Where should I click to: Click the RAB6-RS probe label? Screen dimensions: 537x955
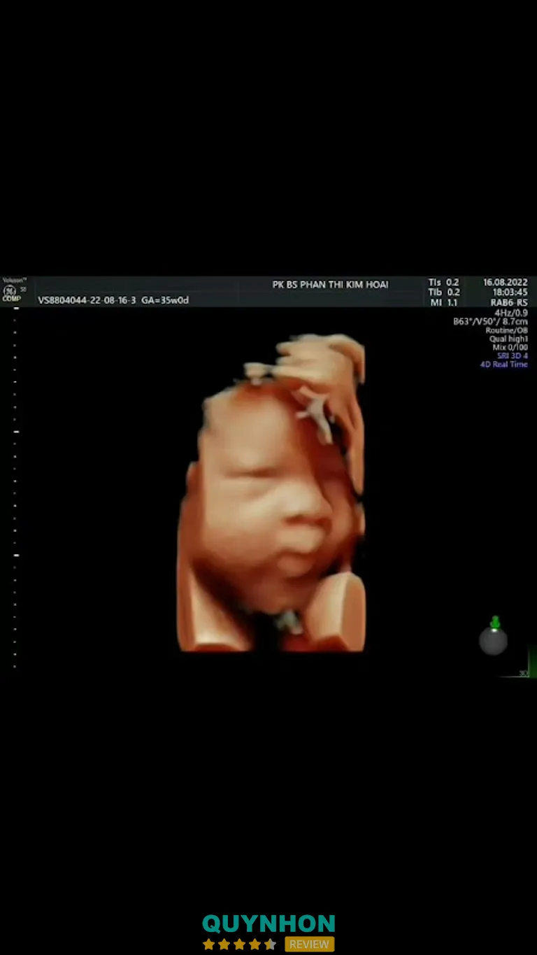[x=508, y=303]
